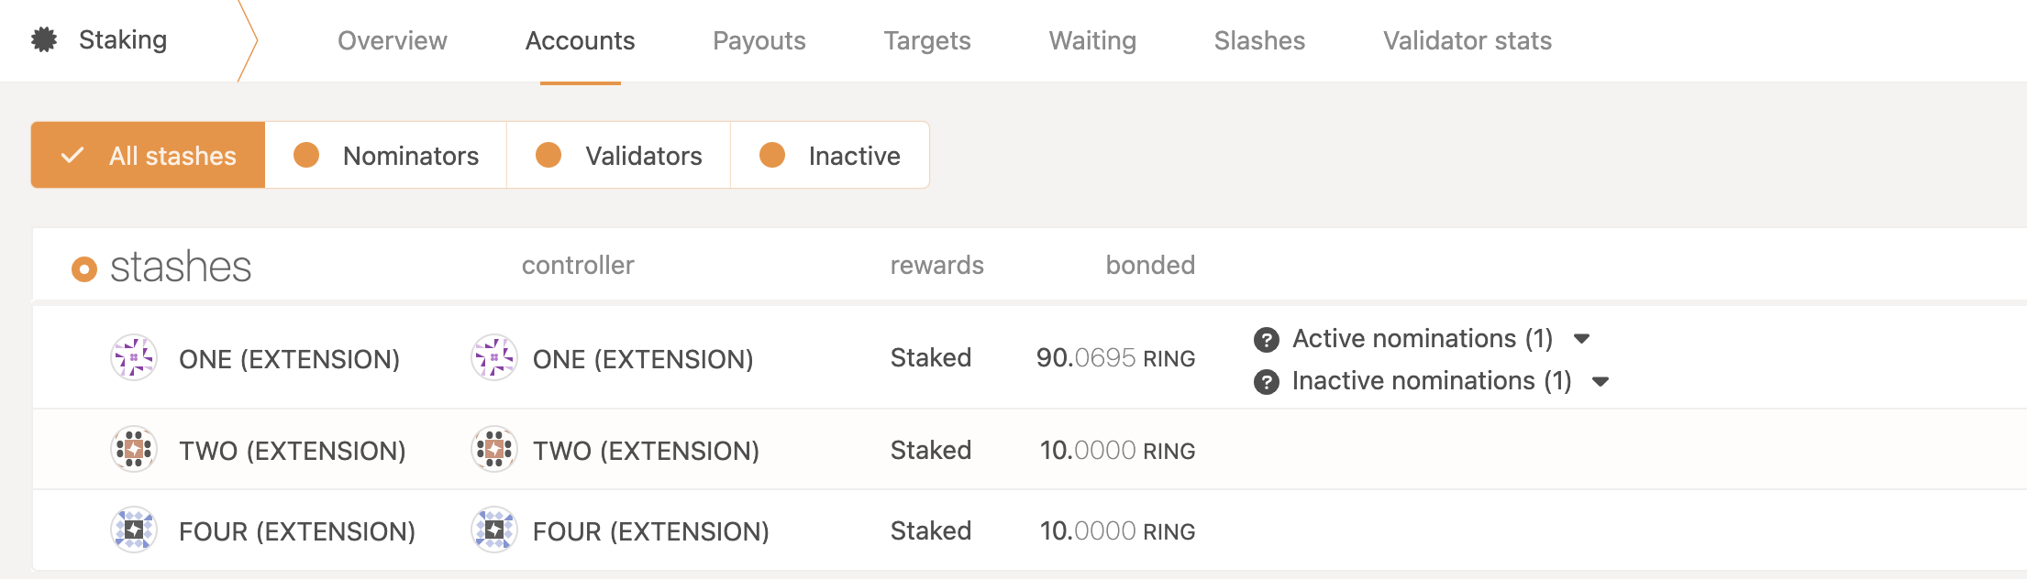Click the help icon beside Inactive nominations
The width and height of the screenshot is (2027, 579).
point(1266,380)
